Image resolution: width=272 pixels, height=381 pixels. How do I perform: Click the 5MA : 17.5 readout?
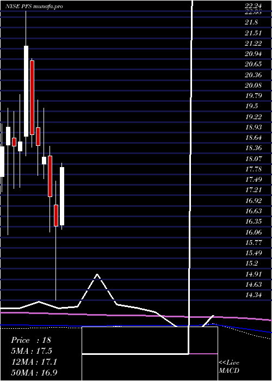[32, 351]
